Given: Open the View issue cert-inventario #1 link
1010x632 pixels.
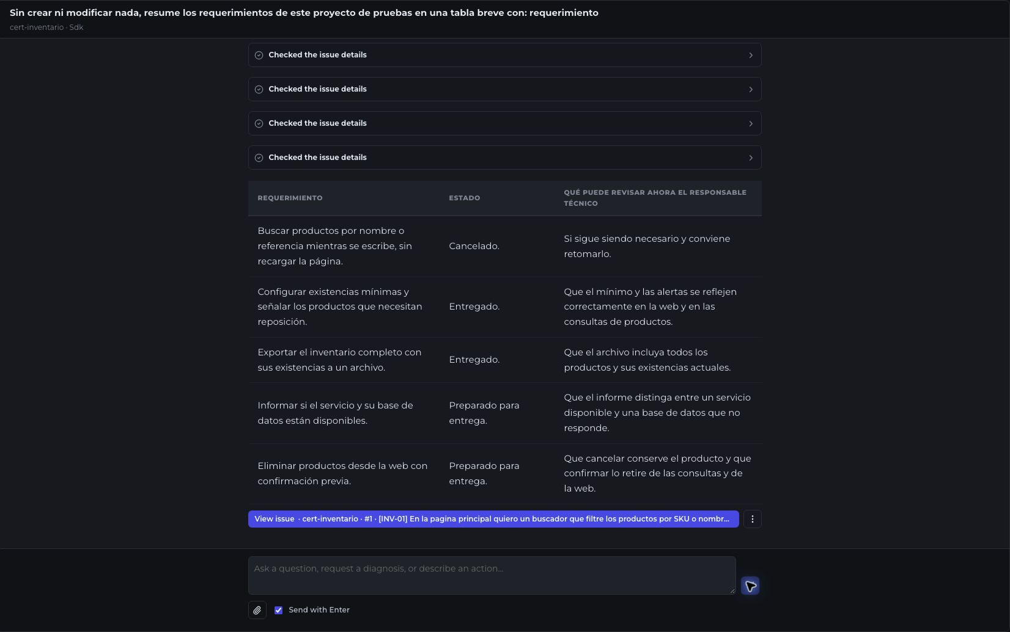Looking at the screenshot, I should click(493, 519).
